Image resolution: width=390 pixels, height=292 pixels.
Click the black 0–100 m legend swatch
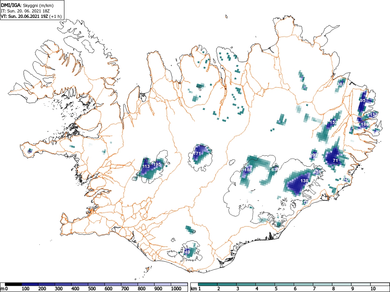[13, 284]
